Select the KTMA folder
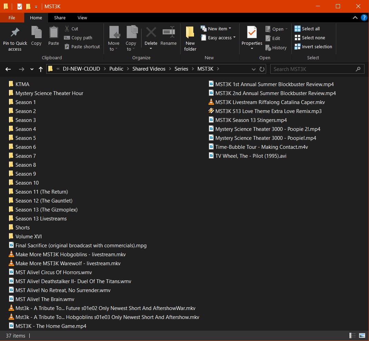This screenshot has width=369, height=341. tap(19, 84)
